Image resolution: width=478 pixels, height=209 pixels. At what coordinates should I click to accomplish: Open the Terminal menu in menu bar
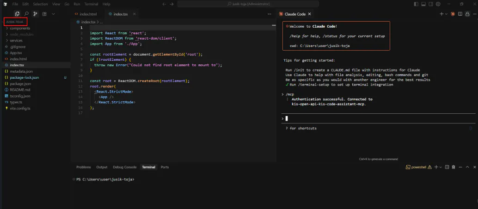tap(91, 4)
